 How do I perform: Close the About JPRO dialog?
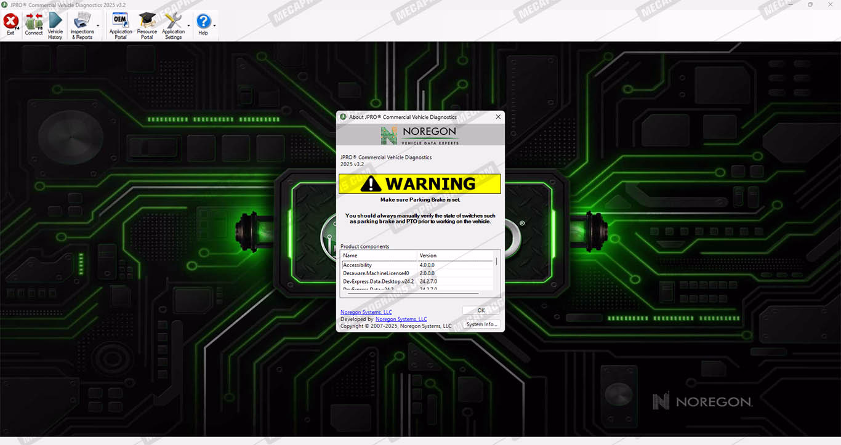[x=498, y=117]
